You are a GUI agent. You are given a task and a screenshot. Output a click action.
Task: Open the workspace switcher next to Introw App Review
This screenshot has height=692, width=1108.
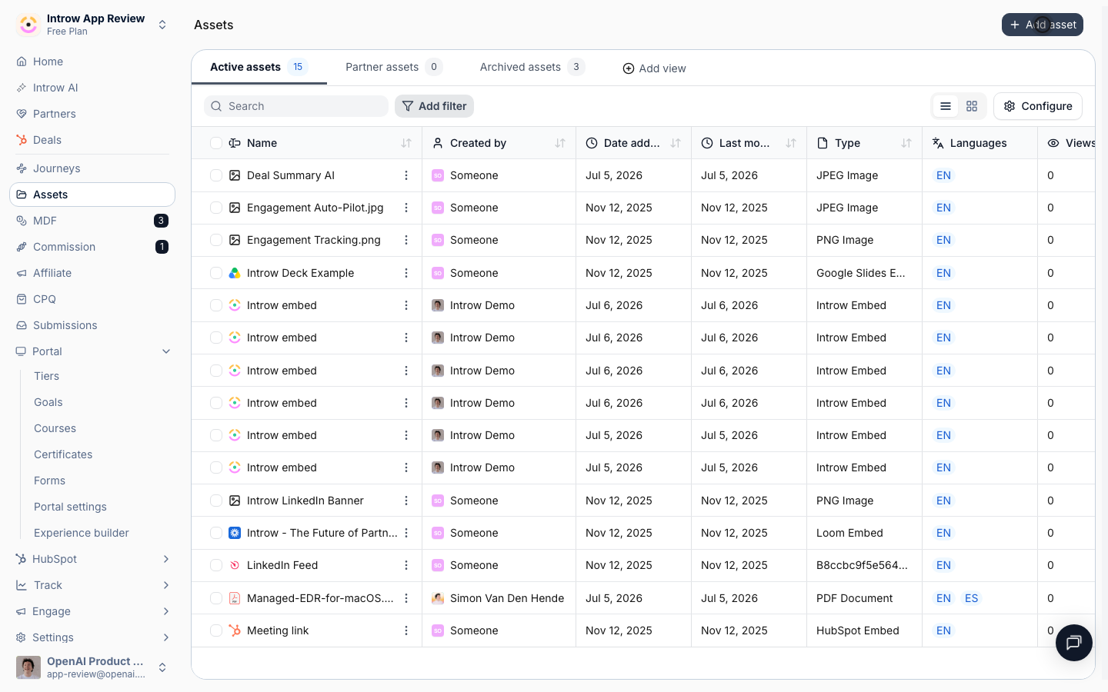[x=162, y=25]
